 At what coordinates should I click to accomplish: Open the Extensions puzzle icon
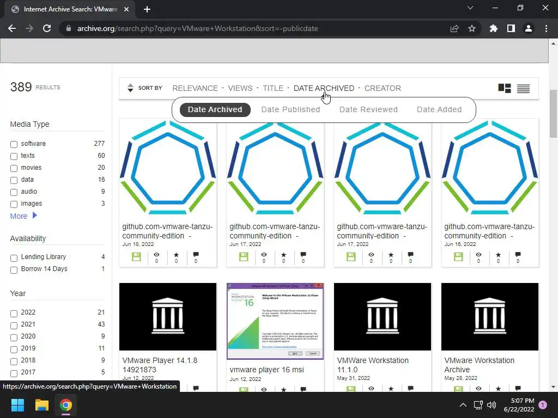493,28
